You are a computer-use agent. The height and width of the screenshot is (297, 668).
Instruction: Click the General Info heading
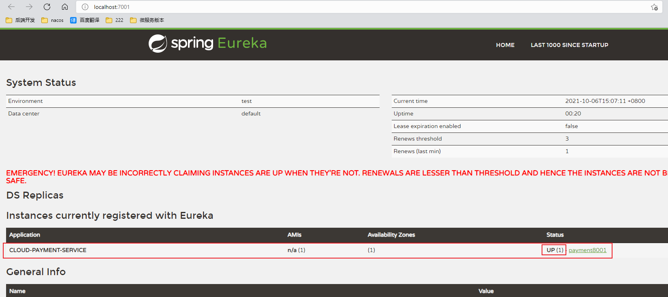click(36, 272)
